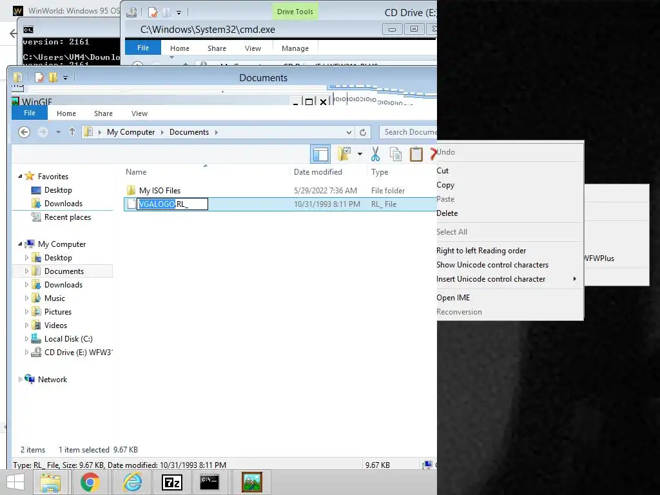This screenshot has height=495, width=660.
Task: Click the new folder toolbar icon
Action: click(344, 154)
